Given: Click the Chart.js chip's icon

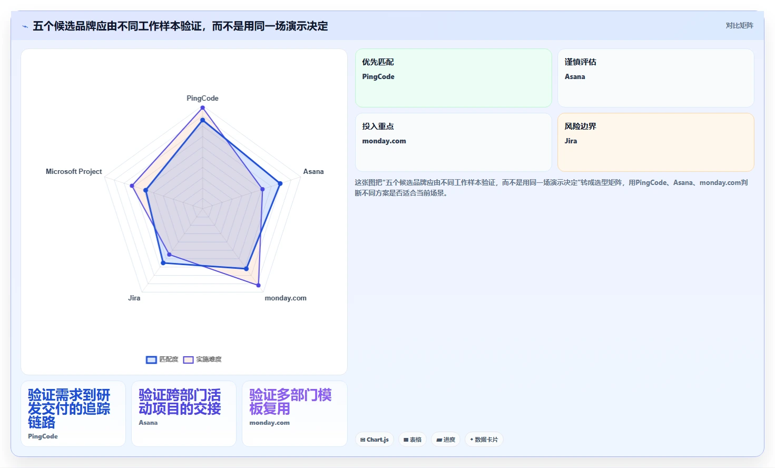Looking at the screenshot, I should (x=362, y=440).
